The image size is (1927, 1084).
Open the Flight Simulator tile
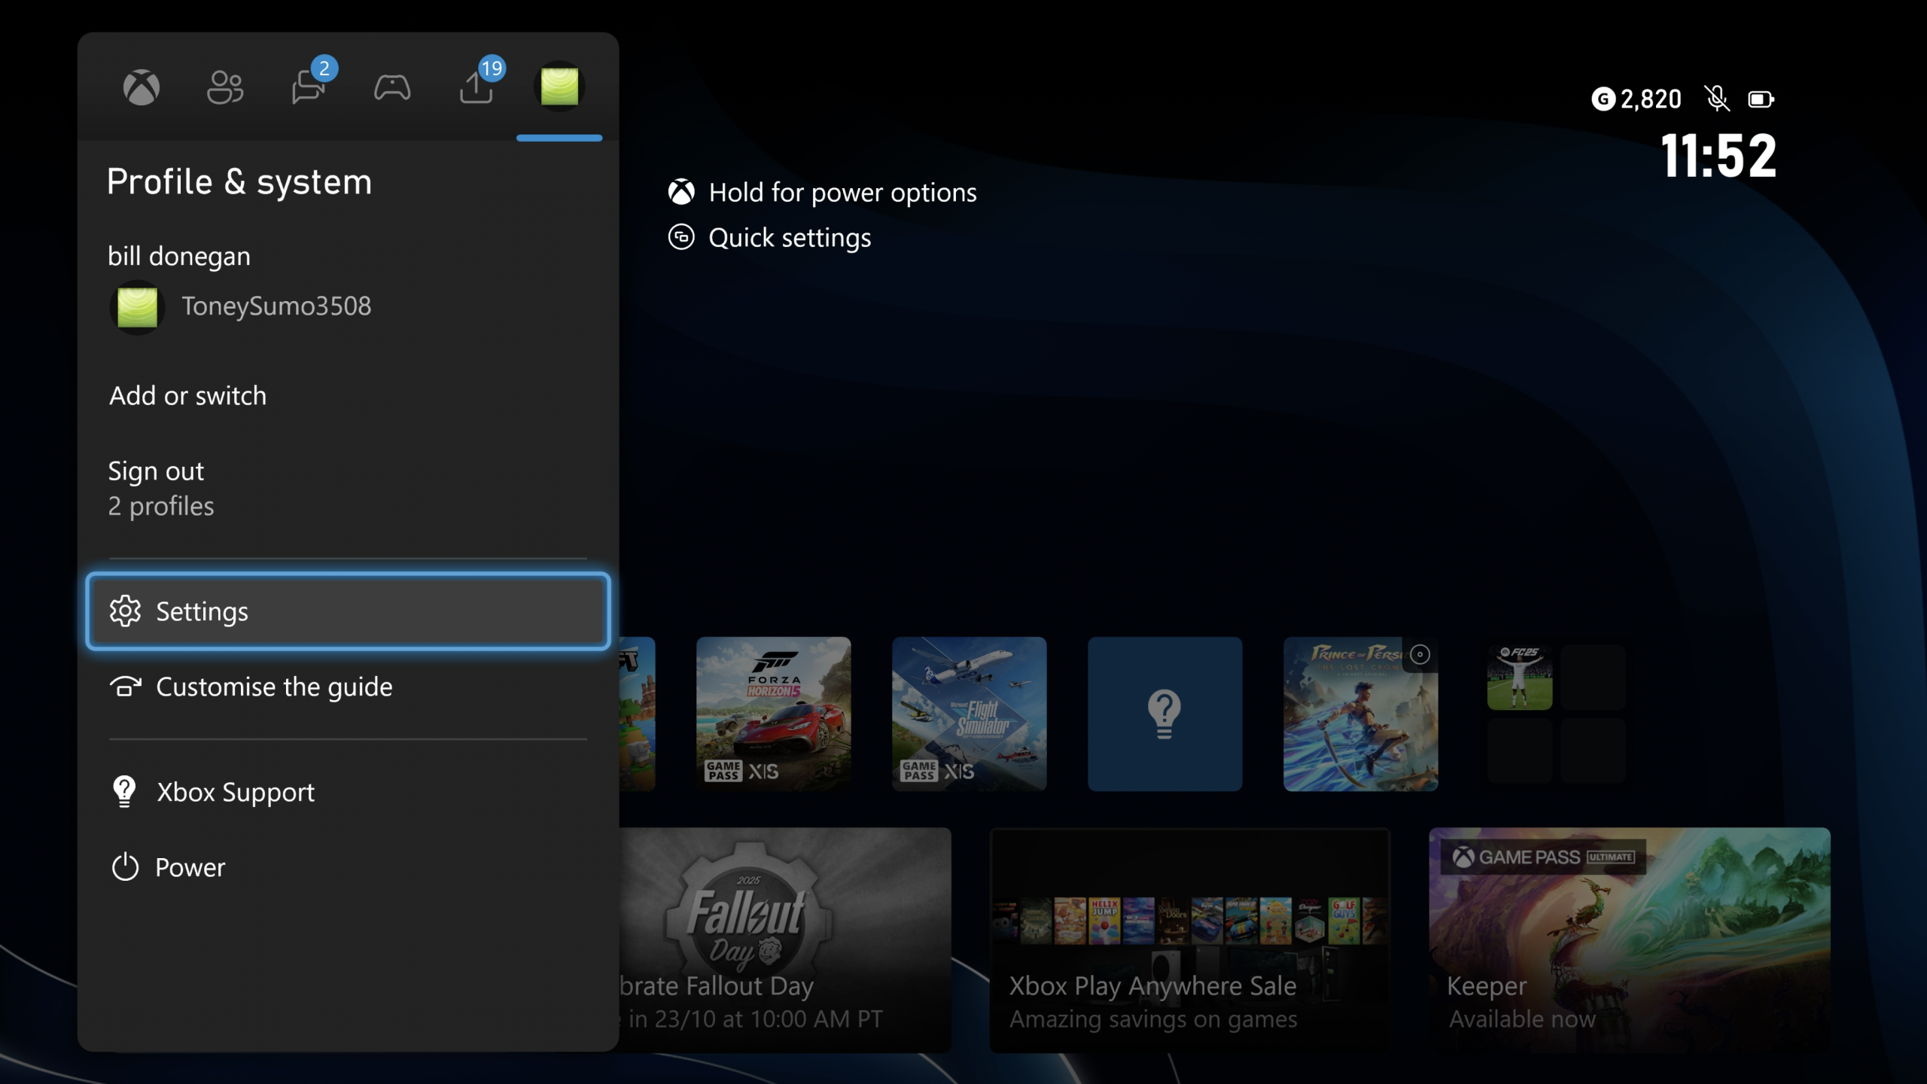coord(969,714)
